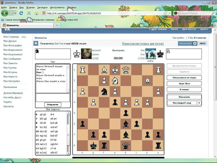Viewport: 217px width, 163px height.
Task: Toggle sound with Звук Вкл button
Action: 184,84
